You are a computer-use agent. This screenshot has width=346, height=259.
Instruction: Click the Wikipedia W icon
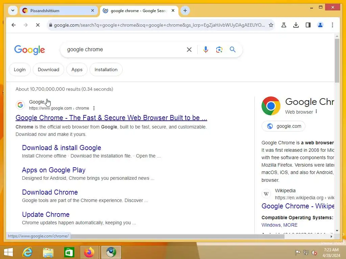coord(266,194)
